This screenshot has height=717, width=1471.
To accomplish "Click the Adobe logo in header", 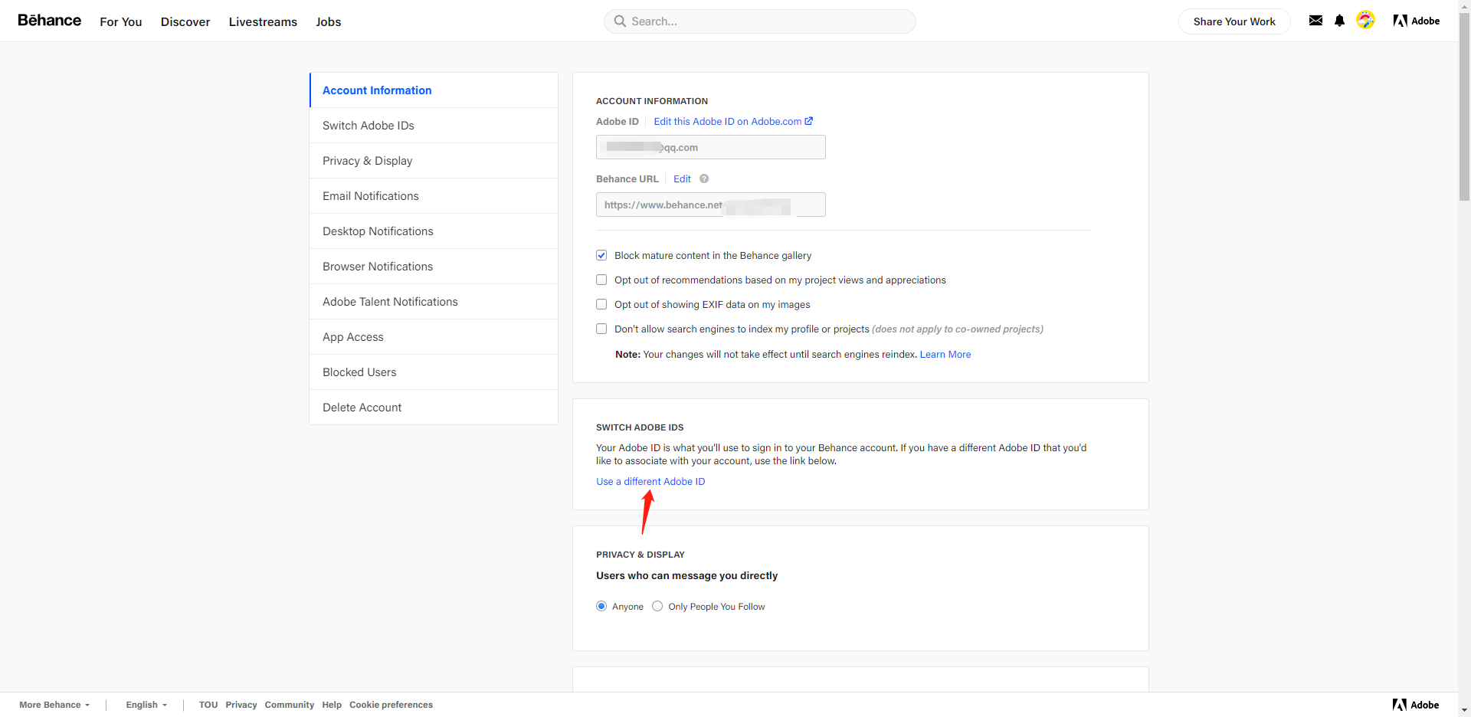I will tap(1416, 21).
